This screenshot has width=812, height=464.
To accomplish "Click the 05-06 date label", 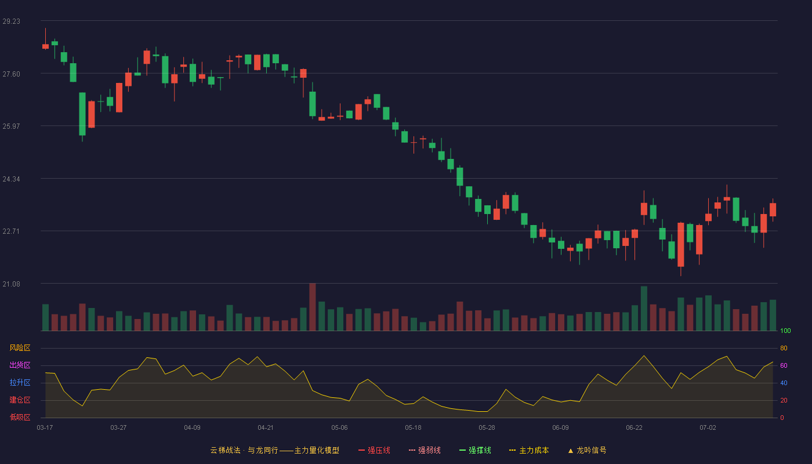I will tap(339, 427).
